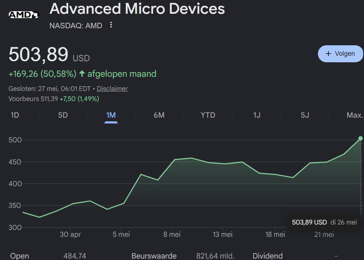The image size is (364, 260).
Task: Click the 350 y-axis label
Action: click(15, 205)
